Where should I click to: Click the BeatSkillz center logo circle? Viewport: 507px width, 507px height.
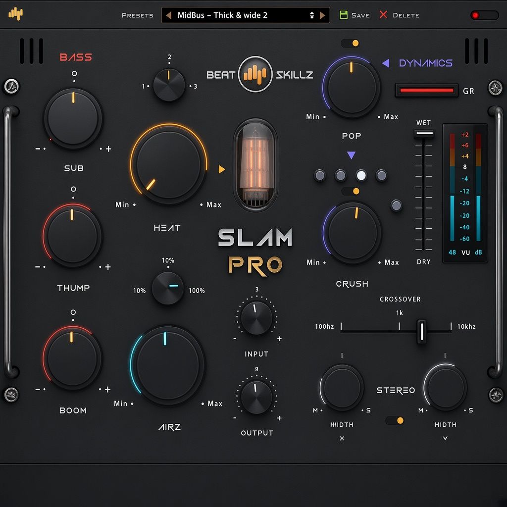(x=255, y=74)
